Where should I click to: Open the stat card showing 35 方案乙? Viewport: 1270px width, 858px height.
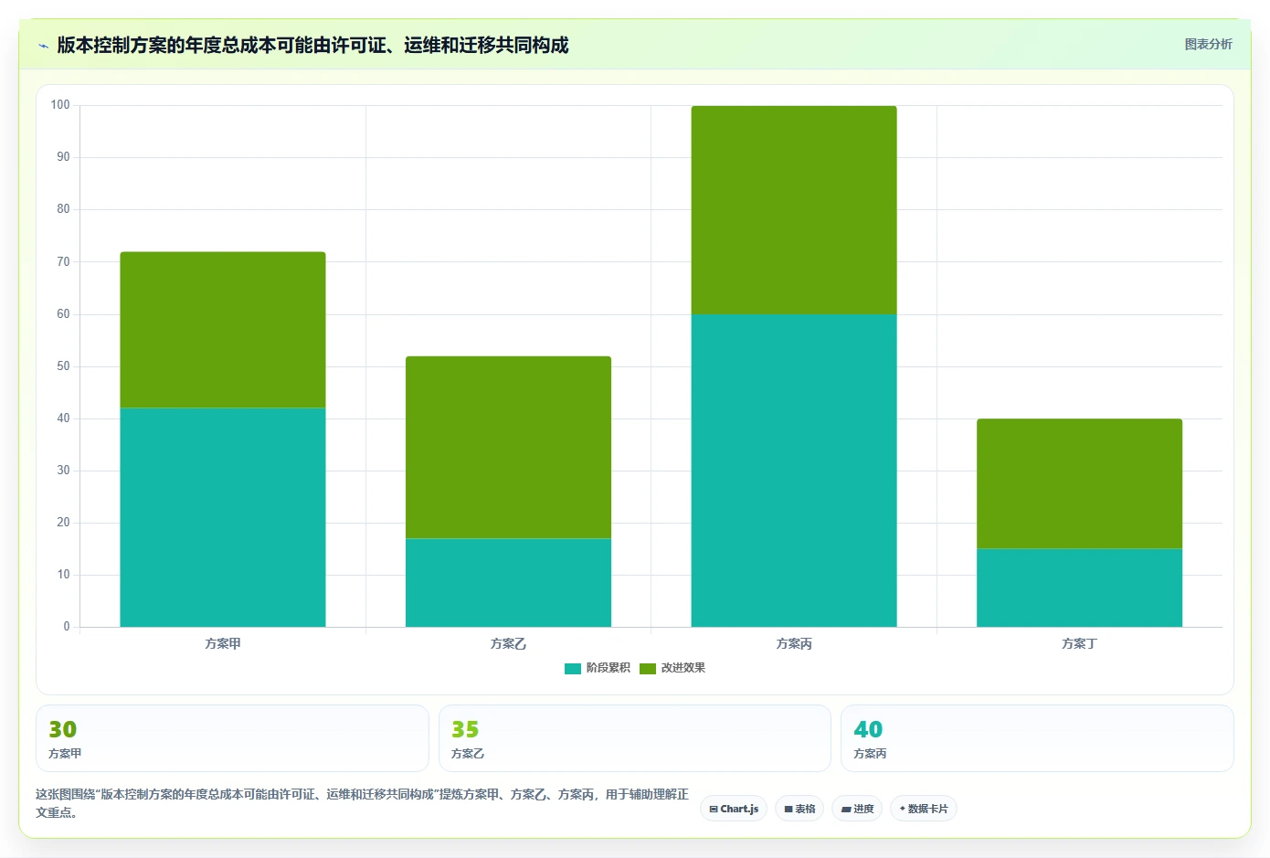[635, 738]
